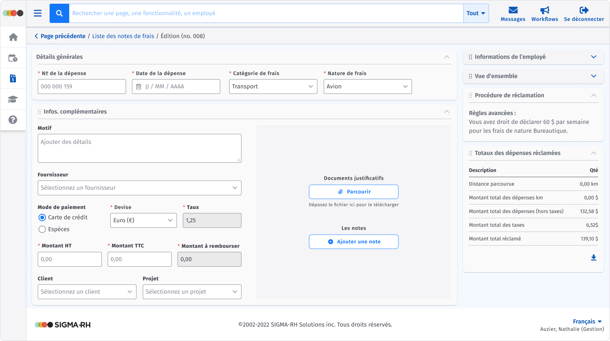This screenshot has width=610, height=341.
Task: Open the training section via graduation cap icon
Action: [x=13, y=99]
